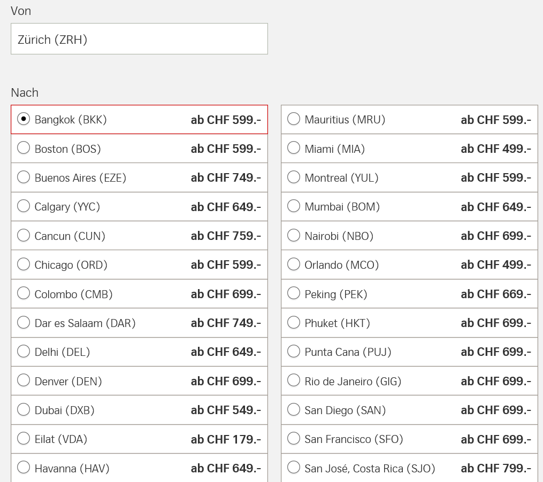Select Cancun (CUN) radio button

(x=24, y=235)
